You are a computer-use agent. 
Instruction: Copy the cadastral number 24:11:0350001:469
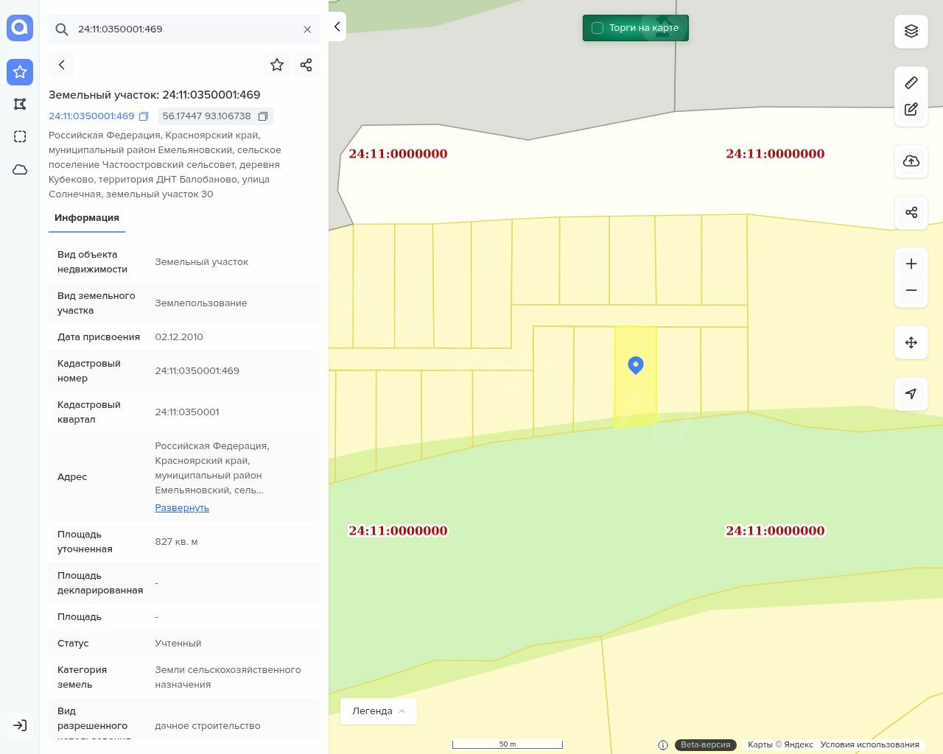(144, 116)
